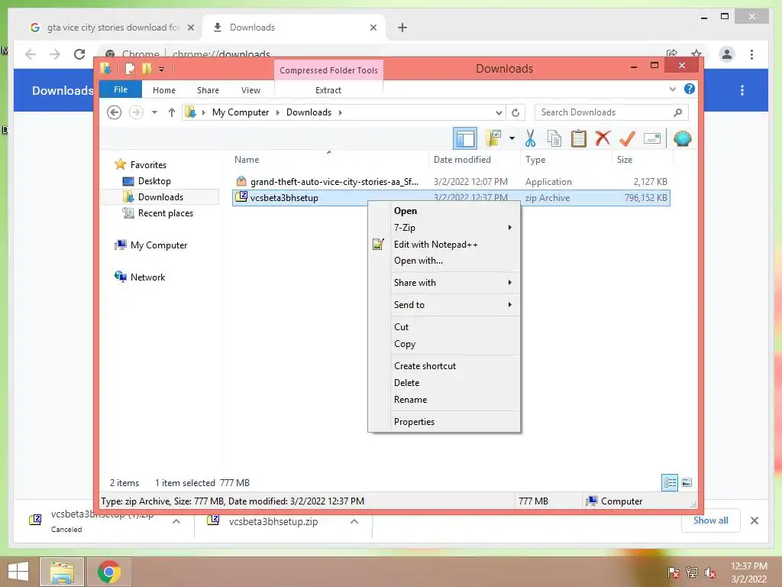Refresh the Downloads folder address bar

coord(515,113)
